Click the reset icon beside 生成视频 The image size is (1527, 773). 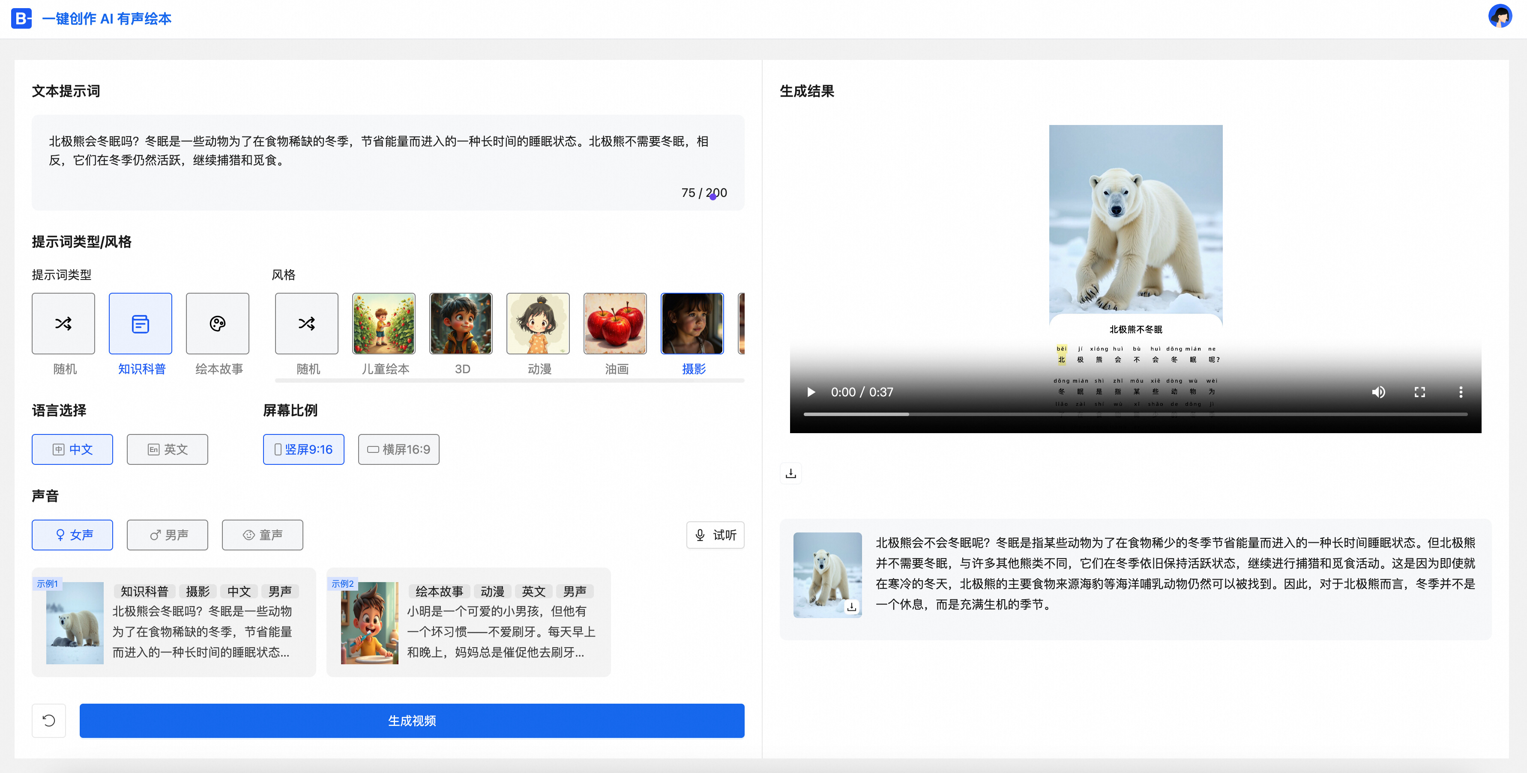tap(48, 720)
